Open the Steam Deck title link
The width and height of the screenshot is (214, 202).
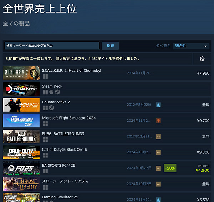coord(52,86)
